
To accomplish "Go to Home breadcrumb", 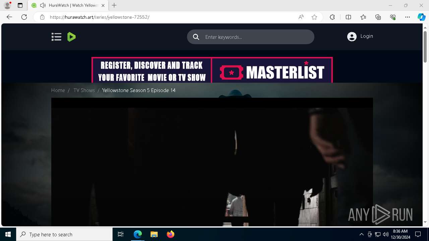I will [x=58, y=90].
